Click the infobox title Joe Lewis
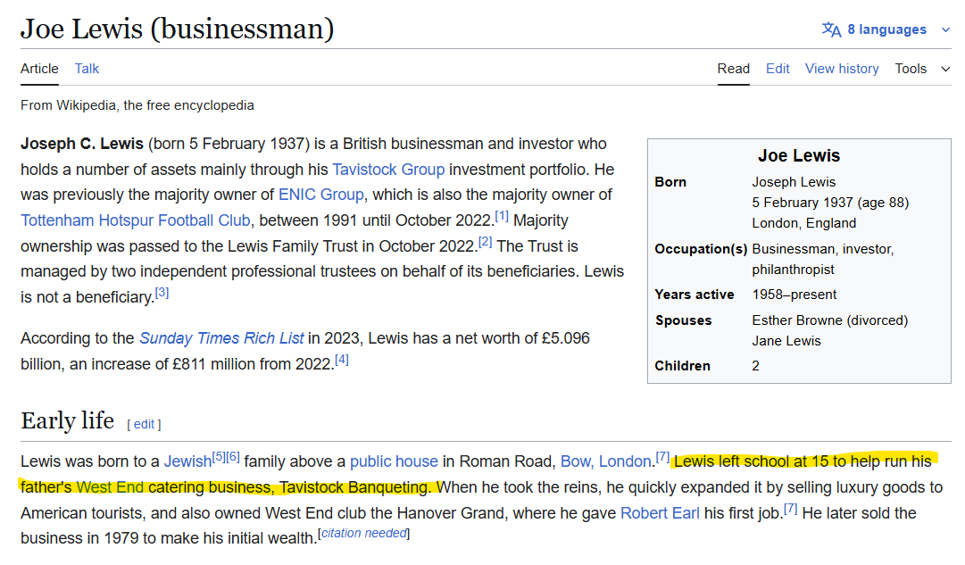 click(x=799, y=155)
